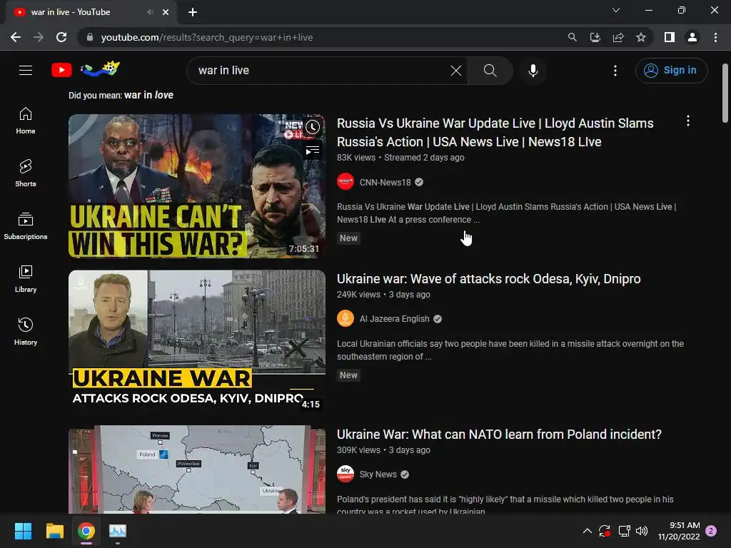The image size is (731, 548).
Task: Open the 'Ukraine Can't Win This War?' thumbnail
Action: coord(197,186)
